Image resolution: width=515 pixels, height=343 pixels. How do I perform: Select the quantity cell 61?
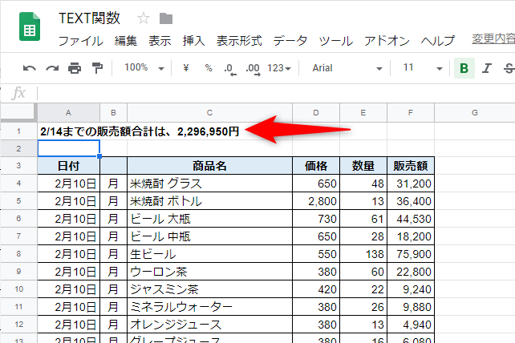tap(363, 219)
